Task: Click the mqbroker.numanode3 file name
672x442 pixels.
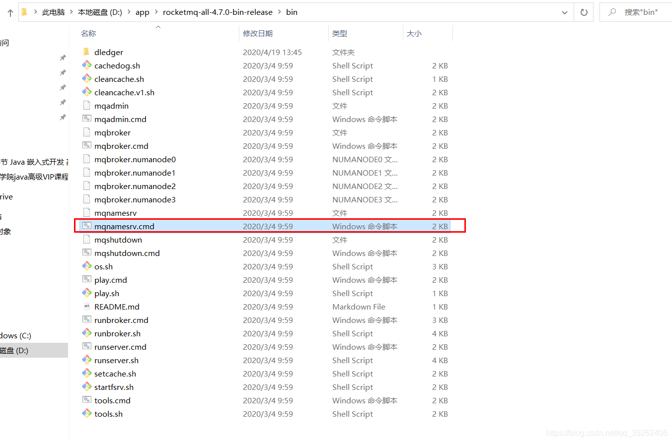Action: click(x=135, y=199)
